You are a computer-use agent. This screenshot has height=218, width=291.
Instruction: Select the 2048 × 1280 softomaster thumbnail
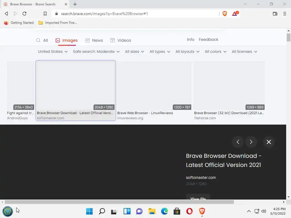76,86
